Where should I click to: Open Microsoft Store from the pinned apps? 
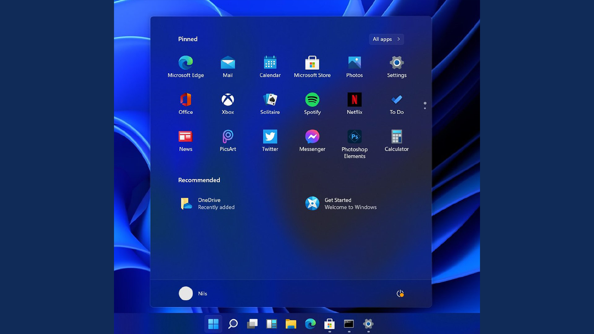coord(312,63)
